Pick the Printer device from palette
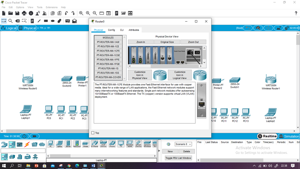The height and width of the screenshot is (169, 300). click(86, 144)
